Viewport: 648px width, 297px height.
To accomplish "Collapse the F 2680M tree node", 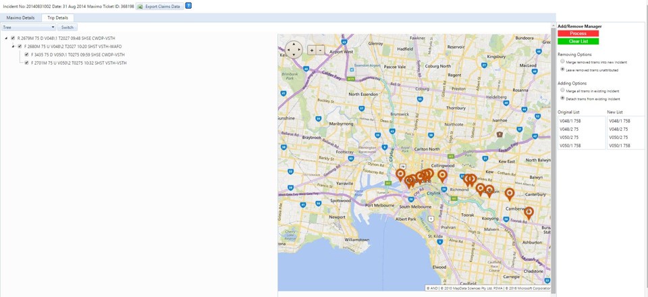I will pos(13,47).
